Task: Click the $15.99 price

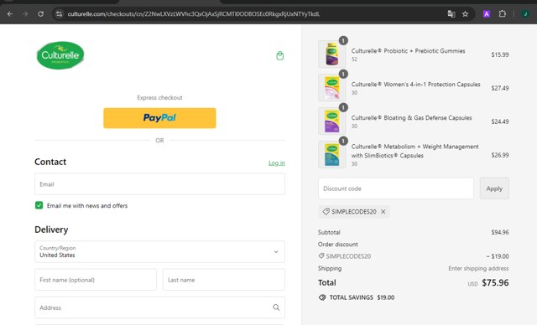Action: tap(500, 54)
